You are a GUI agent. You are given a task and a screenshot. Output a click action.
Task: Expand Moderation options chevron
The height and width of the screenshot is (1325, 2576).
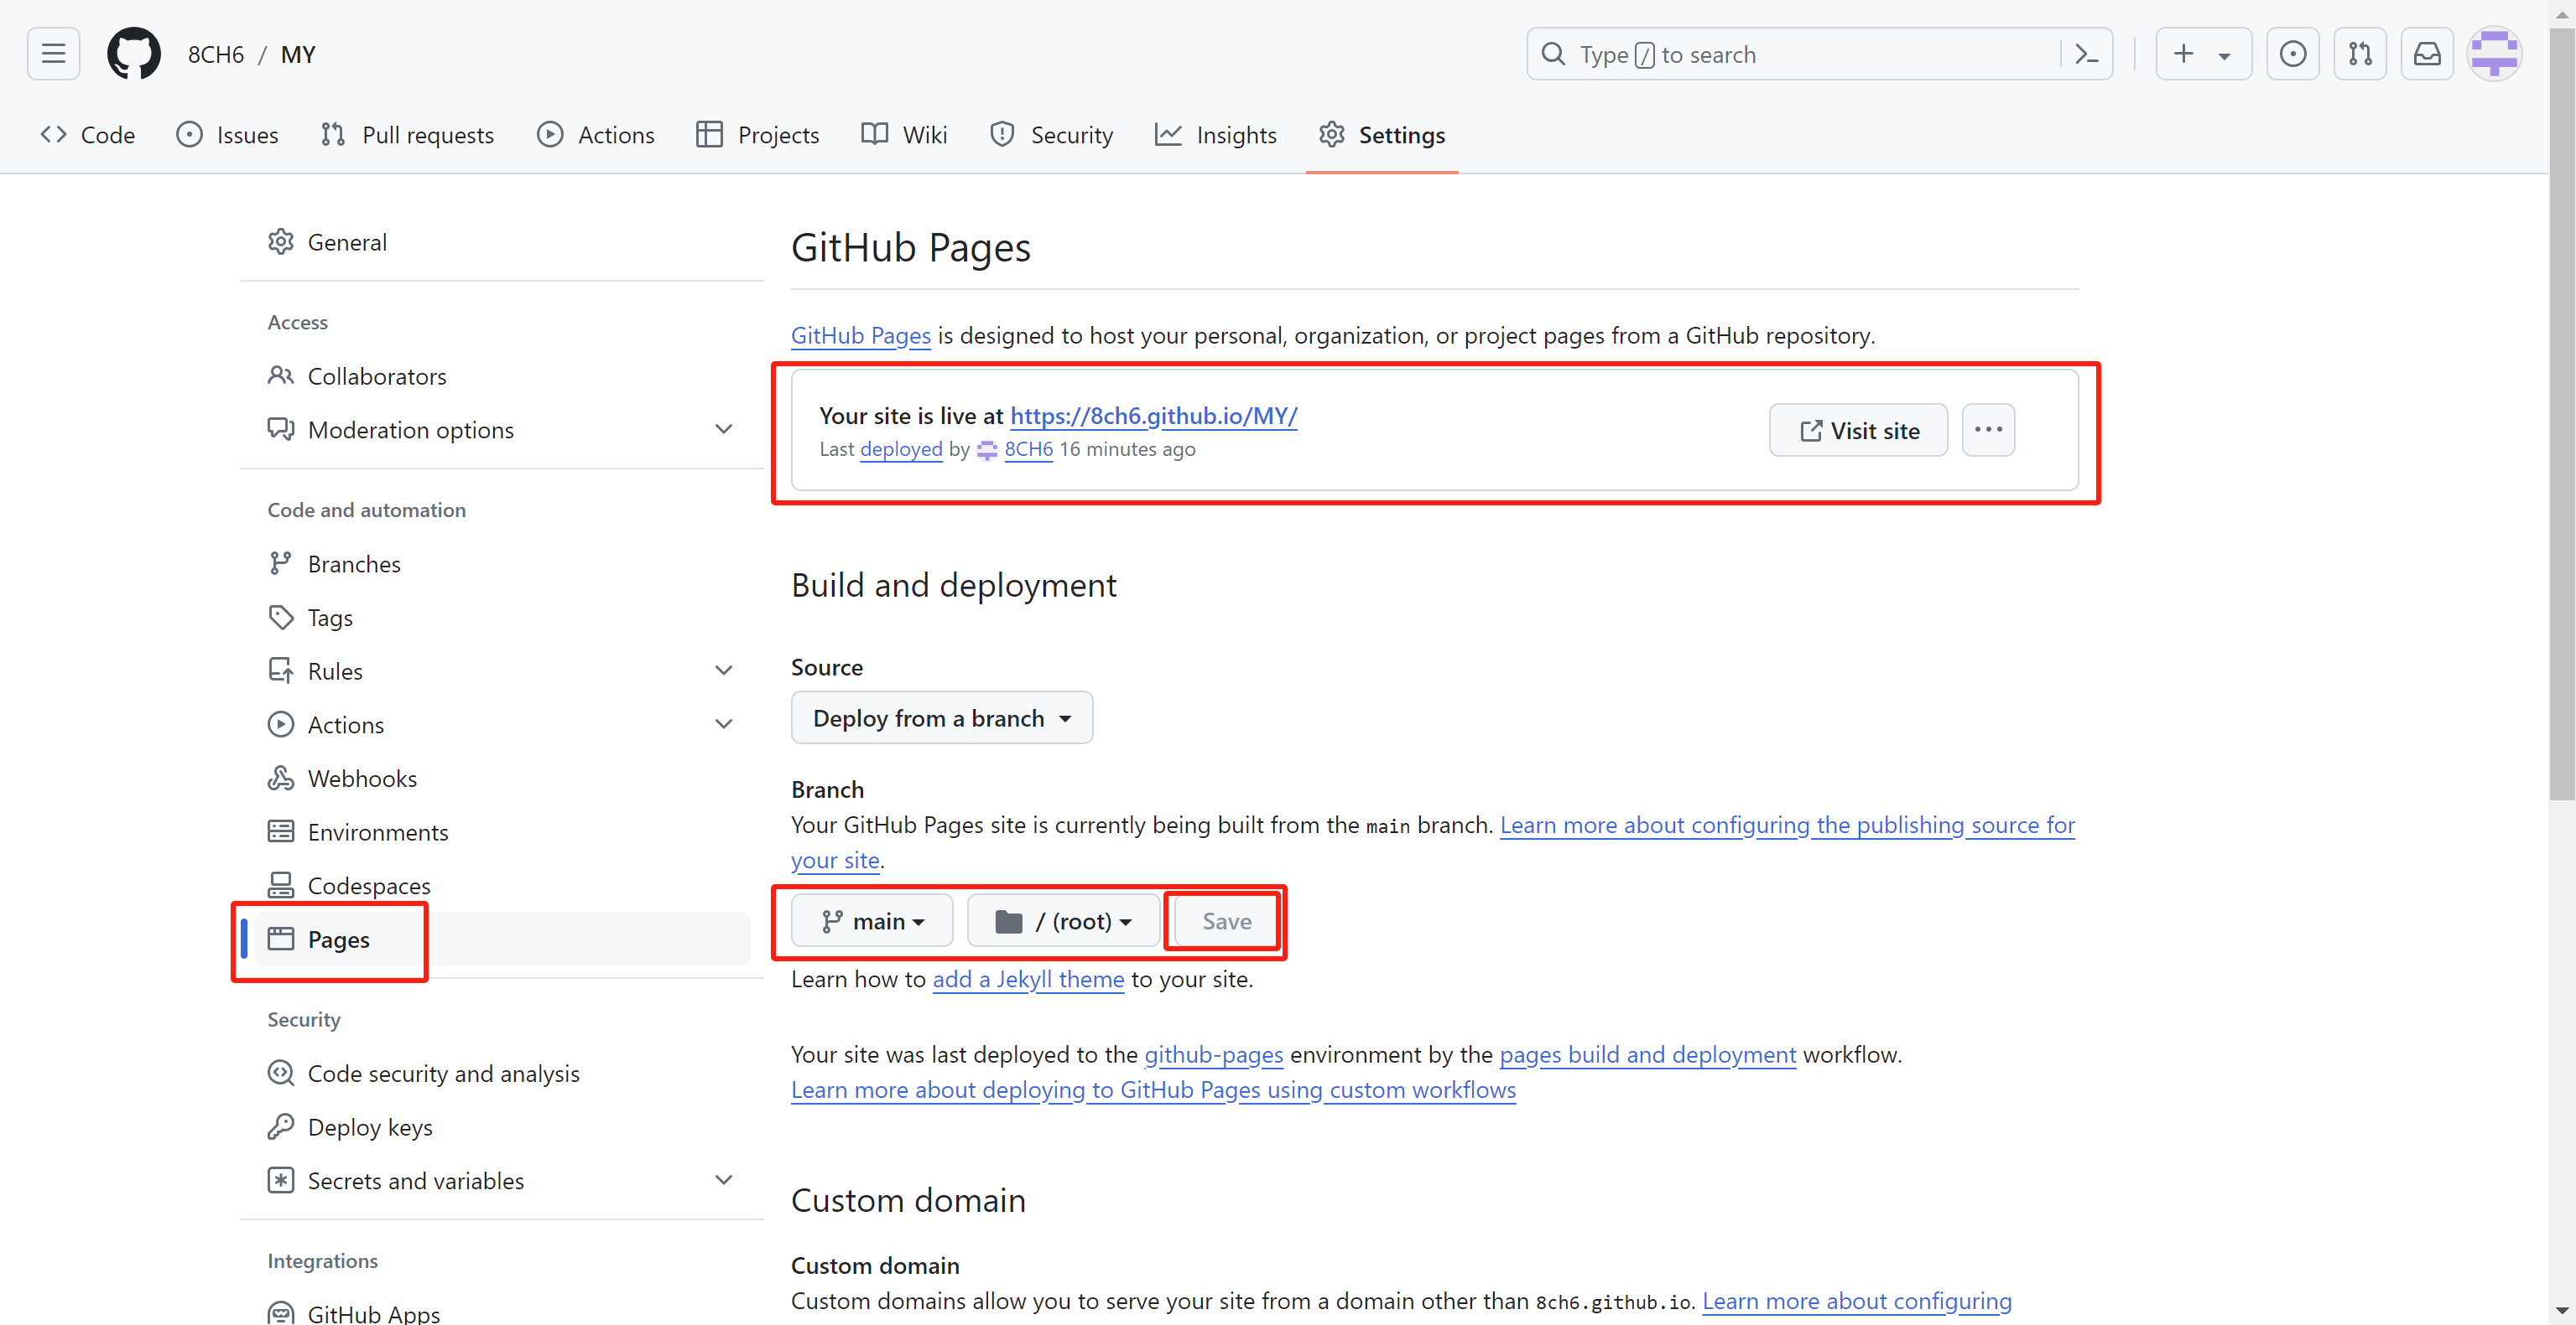pos(724,430)
